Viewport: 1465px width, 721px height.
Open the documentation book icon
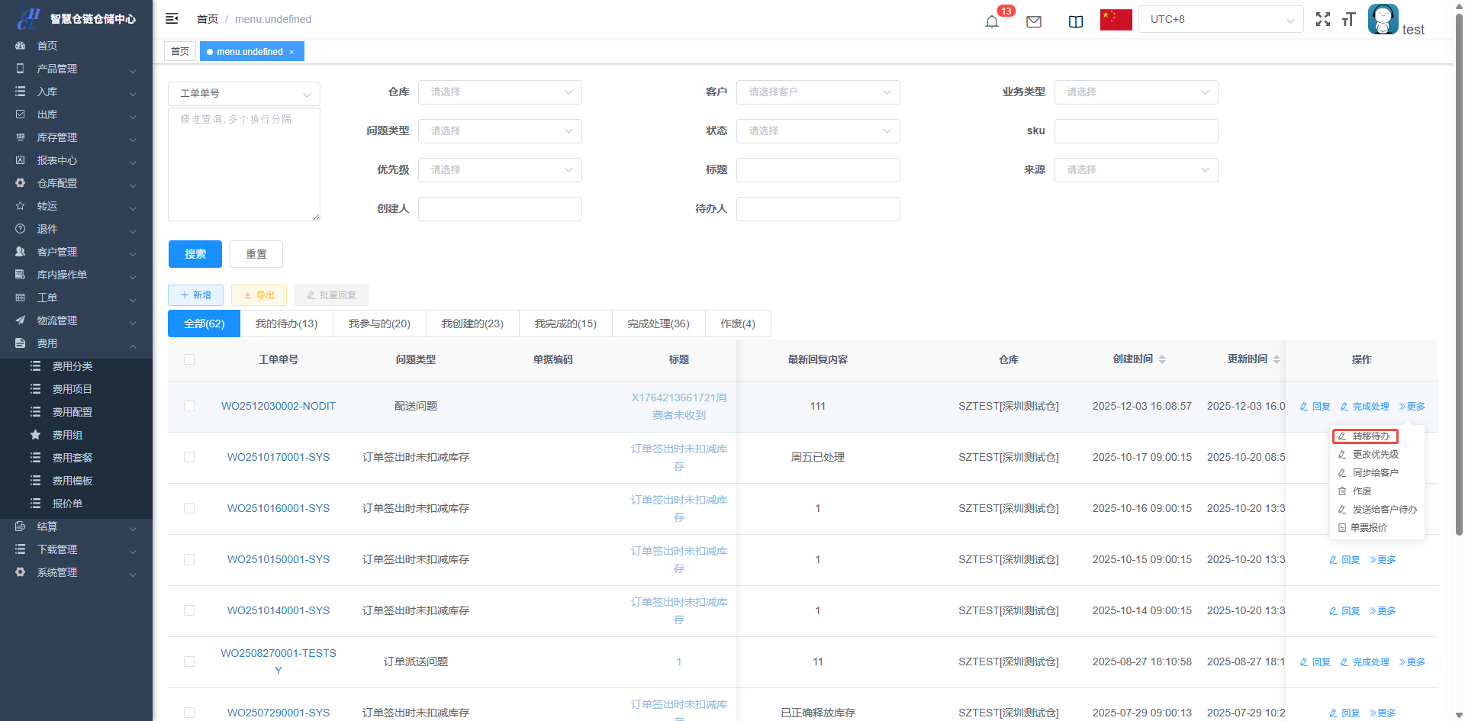[1076, 21]
